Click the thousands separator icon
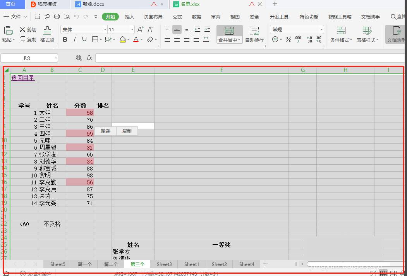 298,39
